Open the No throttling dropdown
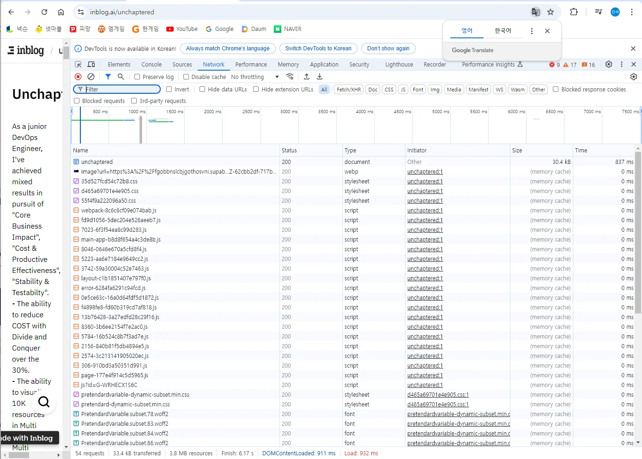Viewport: 642px width, 459px height. (x=255, y=77)
